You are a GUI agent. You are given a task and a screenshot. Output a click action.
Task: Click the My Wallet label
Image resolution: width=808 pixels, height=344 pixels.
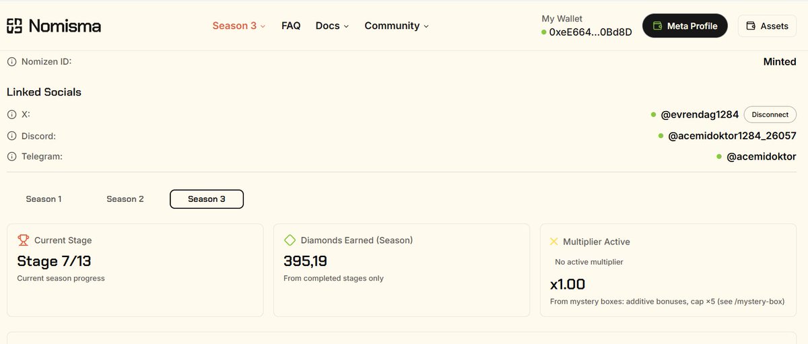[562, 19]
